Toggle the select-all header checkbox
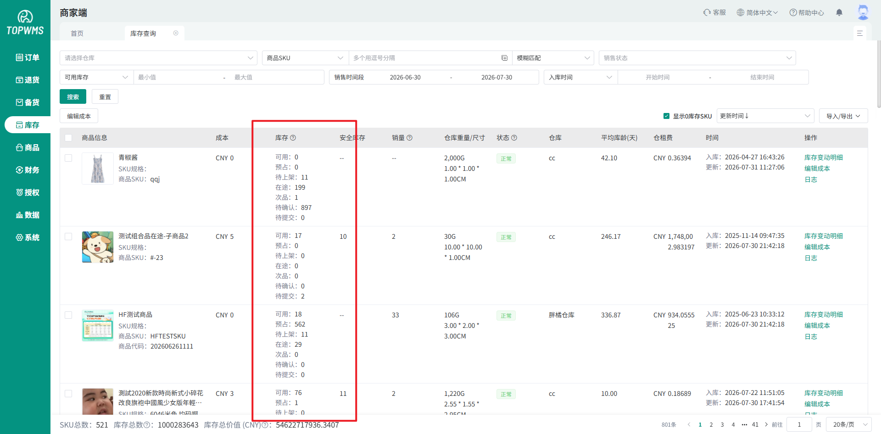 click(x=68, y=138)
